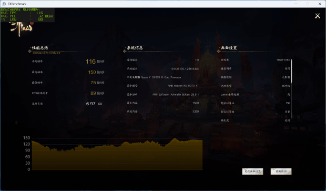The height and width of the screenshot is (191, 326).
Task: Click the ornament icon beside 系统信息 heading
Action: [x=125, y=51]
